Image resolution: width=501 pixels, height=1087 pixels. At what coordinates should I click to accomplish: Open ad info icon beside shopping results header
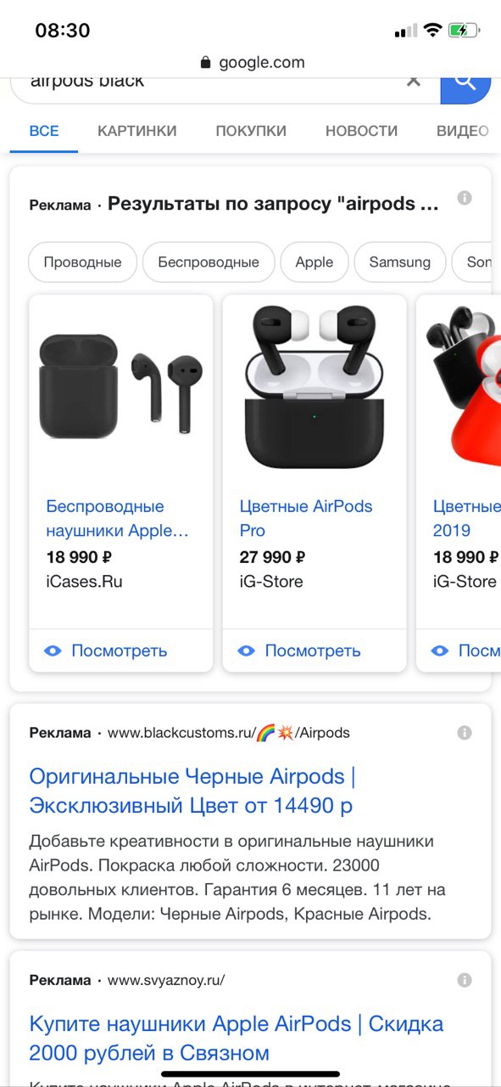click(465, 198)
